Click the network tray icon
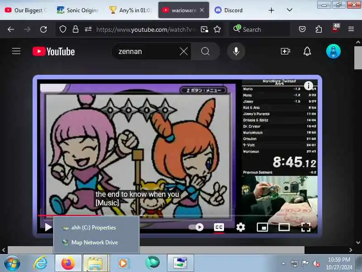This screenshot has height=272, width=362. tap(295, 264)
